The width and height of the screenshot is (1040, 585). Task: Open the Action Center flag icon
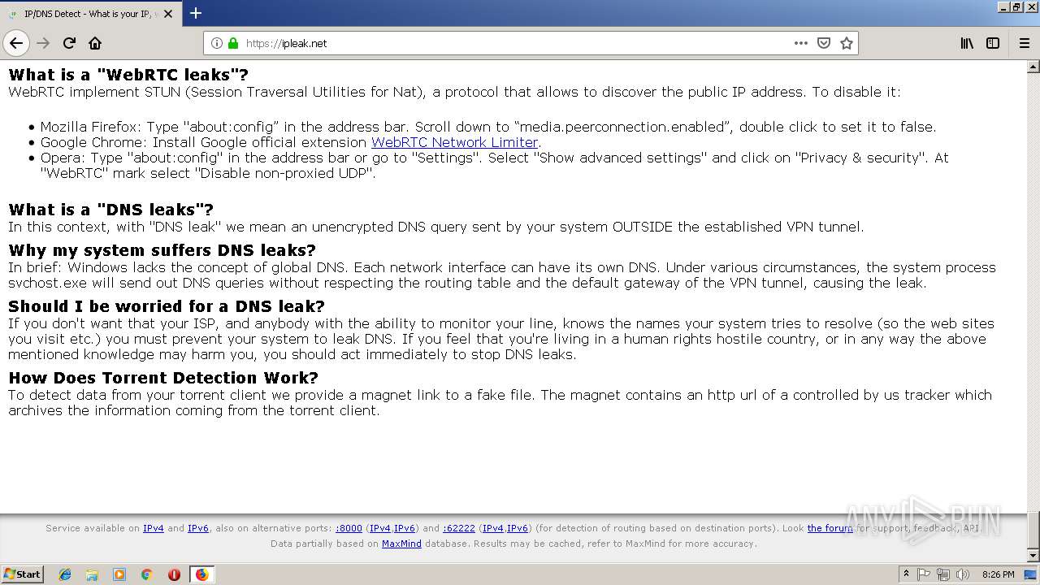[924, 574]
